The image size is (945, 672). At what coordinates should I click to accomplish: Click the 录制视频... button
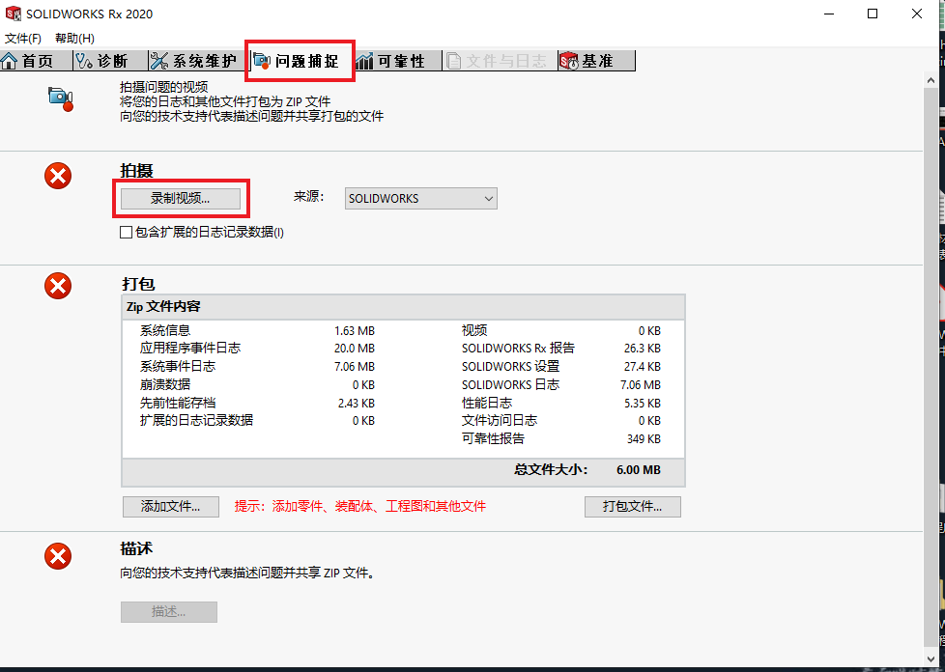tap(180, 198)
